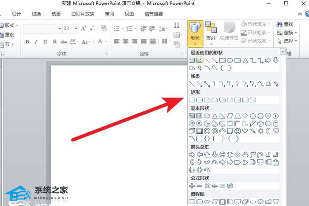This screenshot has height=206, width=309.
Task: Switch to the 设计 tab
Action: 16,14
